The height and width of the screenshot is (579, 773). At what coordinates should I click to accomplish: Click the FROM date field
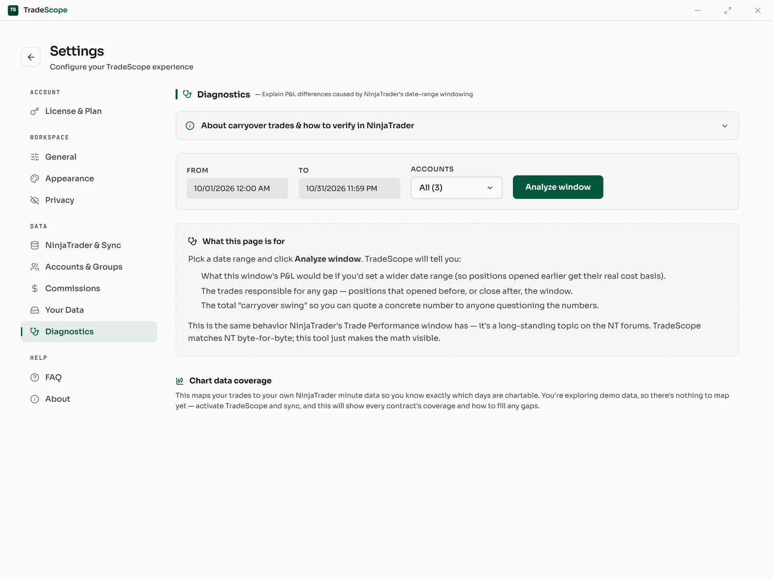237,188
